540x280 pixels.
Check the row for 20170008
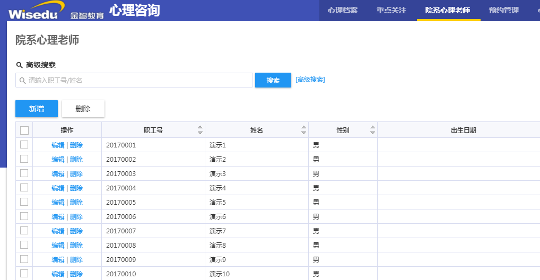(24, 244)
